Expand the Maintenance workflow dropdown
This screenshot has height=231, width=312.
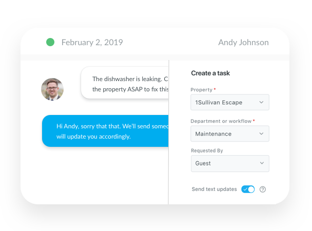229,134
